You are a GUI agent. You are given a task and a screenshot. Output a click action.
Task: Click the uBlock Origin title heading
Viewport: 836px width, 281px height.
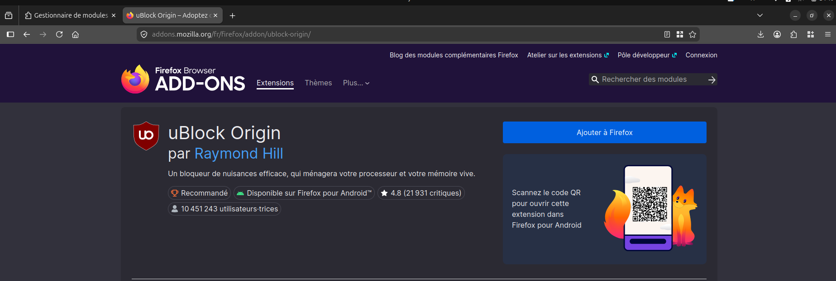pos(224,133)
